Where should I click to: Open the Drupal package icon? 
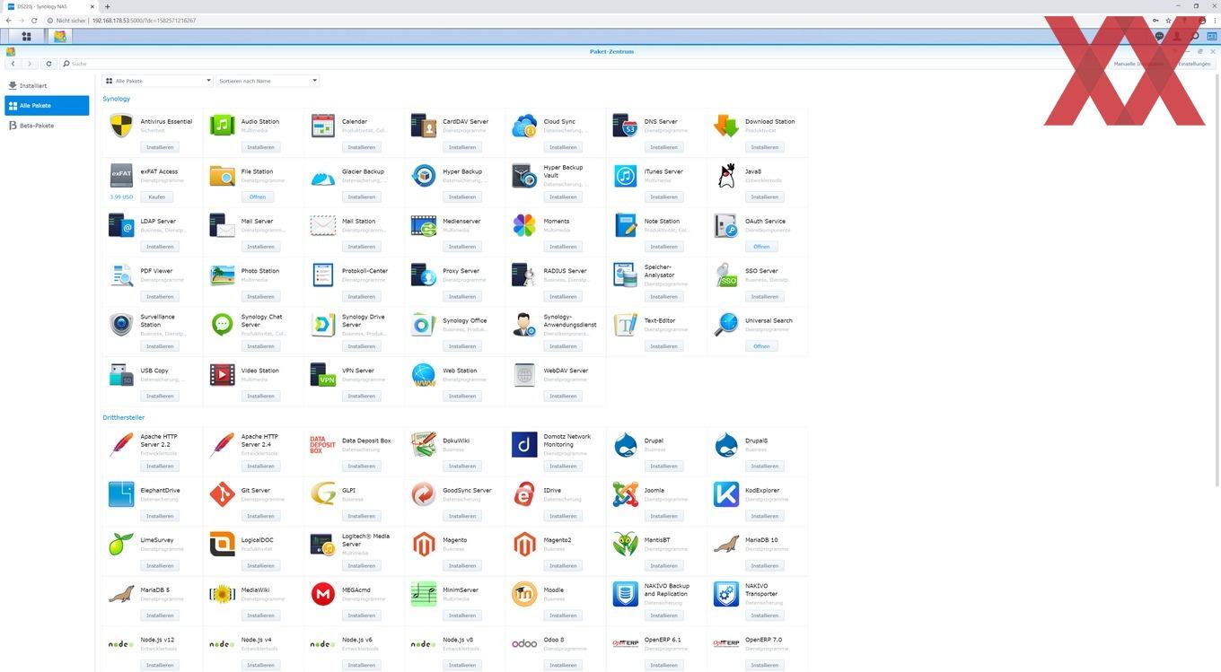[x=626, y=444]
